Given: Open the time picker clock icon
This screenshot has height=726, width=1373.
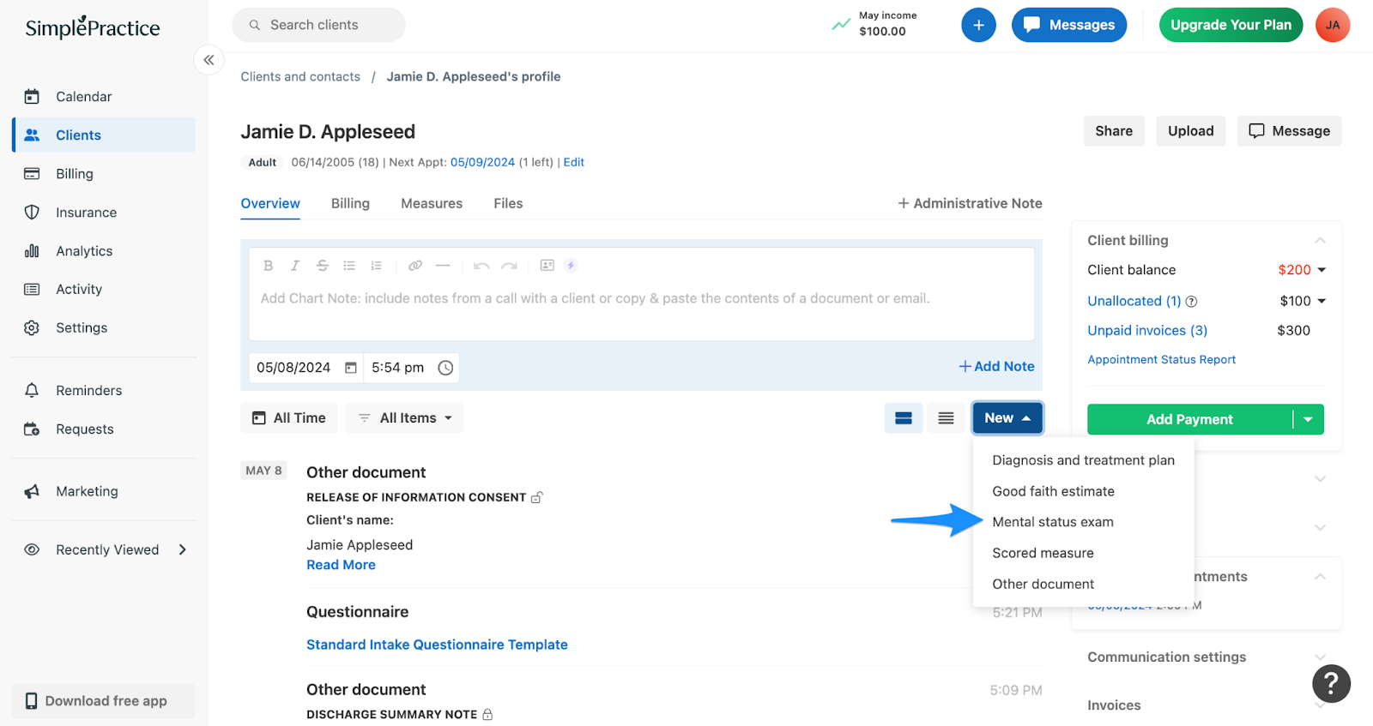Looking at the screenshot, I should coord(445,368).
